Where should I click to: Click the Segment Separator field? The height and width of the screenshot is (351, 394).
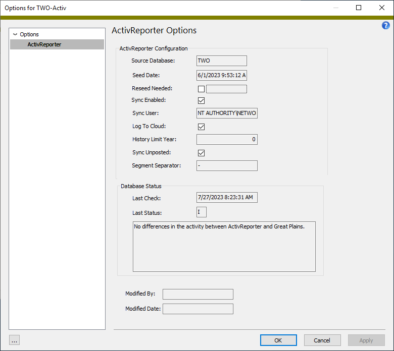pos(227,165)
